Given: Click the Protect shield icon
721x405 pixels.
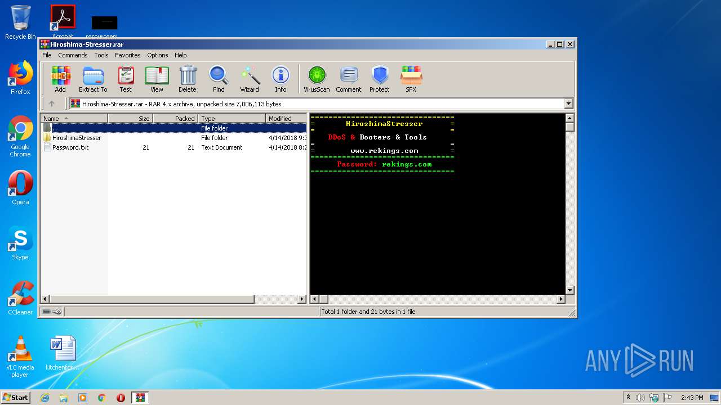Looking at the screenshot, I should point(380,79).
